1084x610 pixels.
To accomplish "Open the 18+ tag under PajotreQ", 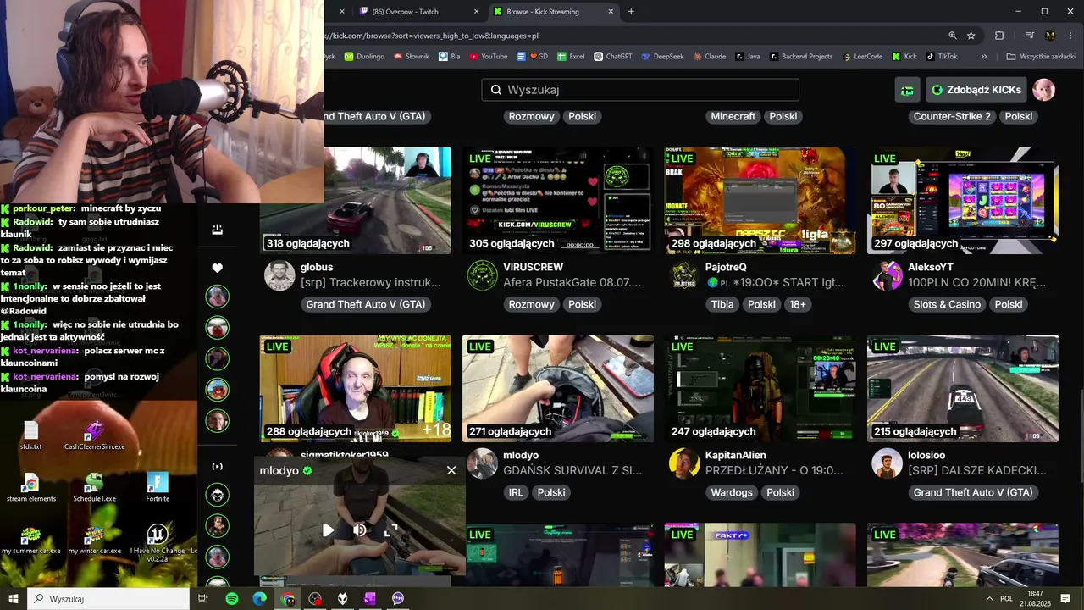I will 797,304.
